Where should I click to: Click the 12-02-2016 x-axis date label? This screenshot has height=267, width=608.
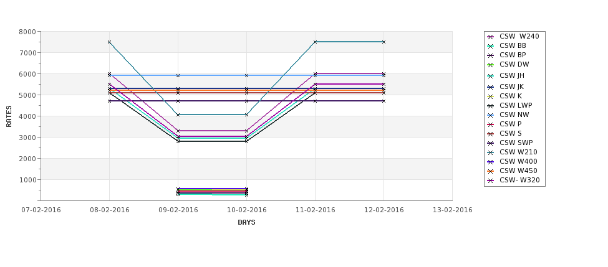384,210
